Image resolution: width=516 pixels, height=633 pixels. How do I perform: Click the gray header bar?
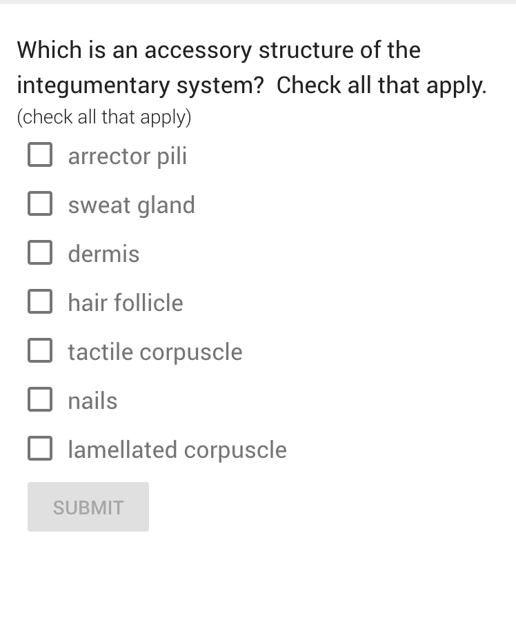(x=258, y=6)
